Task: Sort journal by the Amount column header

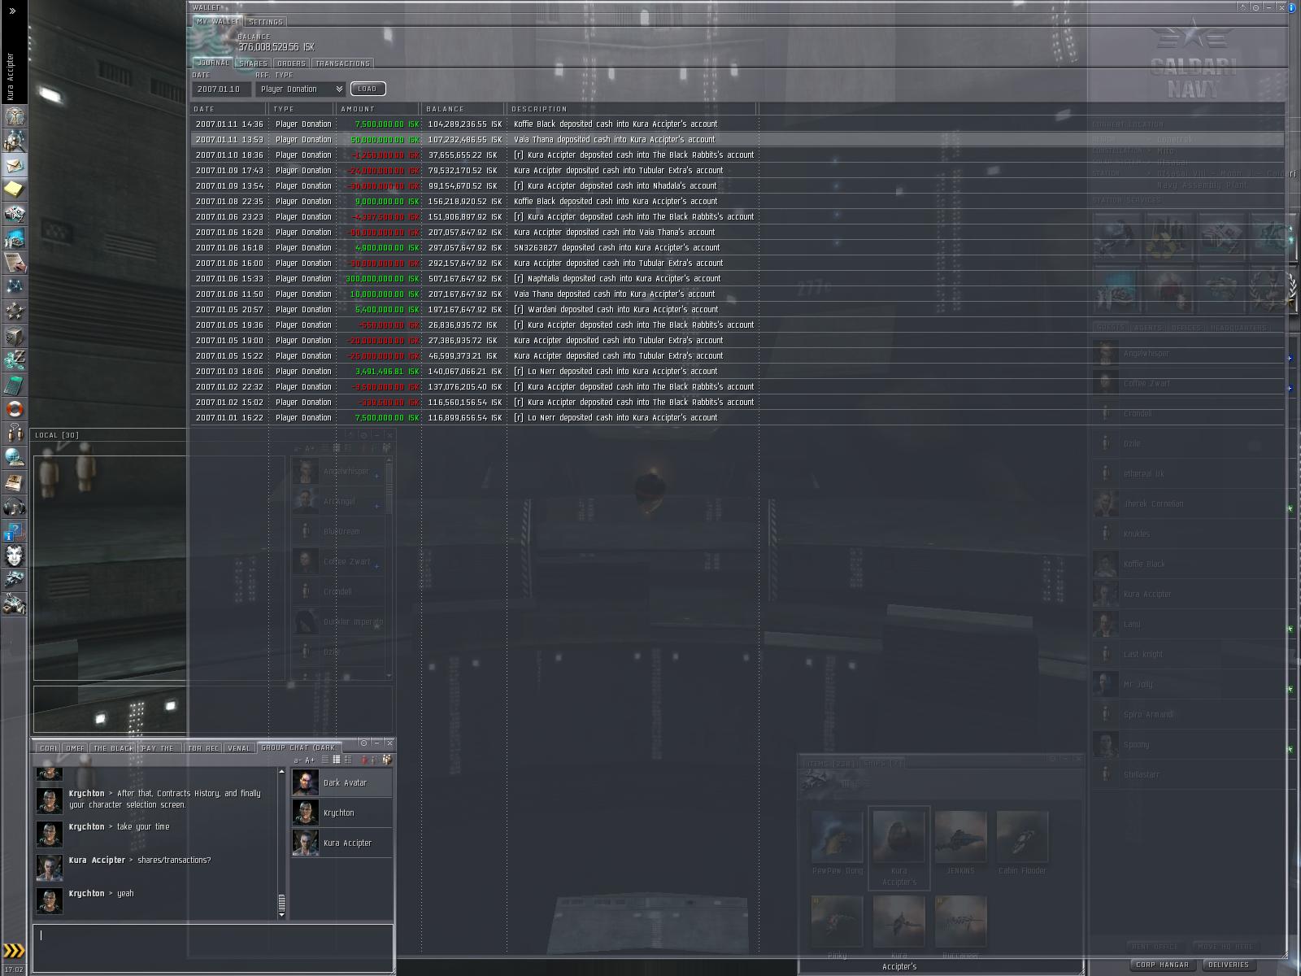Action: (378, 108)
